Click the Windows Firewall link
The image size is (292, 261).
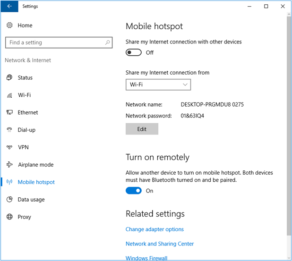click(146, 258)
